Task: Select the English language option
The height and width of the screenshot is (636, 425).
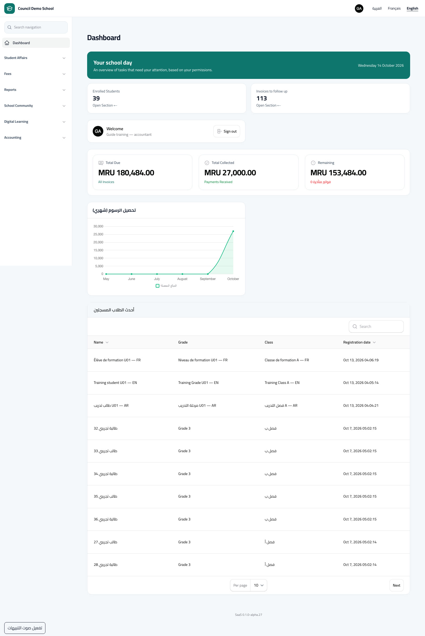Action: tap(412, 9)
